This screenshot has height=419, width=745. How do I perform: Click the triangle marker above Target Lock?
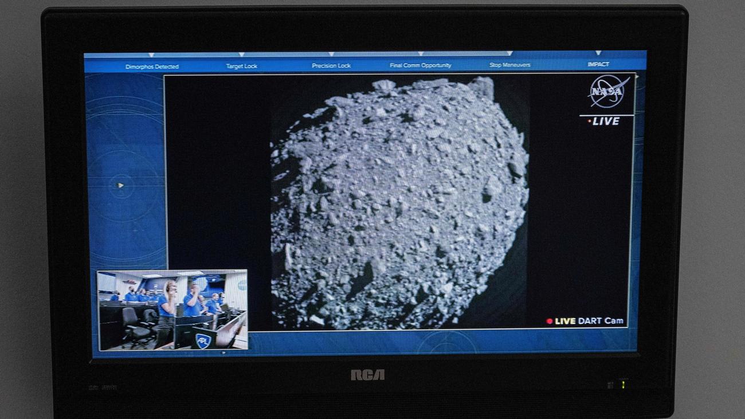pyautogui.click(x=241, y=56)
